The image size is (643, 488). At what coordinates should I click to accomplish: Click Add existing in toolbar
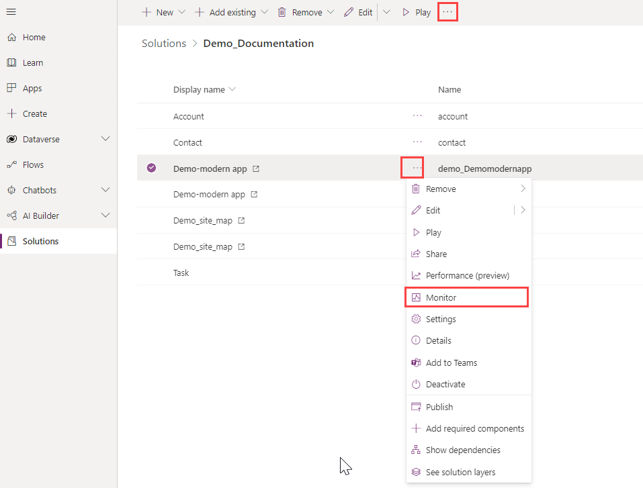tap(225, 12)
